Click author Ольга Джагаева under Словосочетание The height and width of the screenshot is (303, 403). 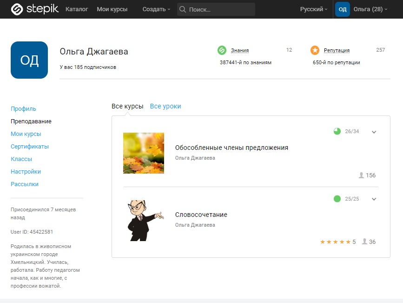tap(195, 225)
